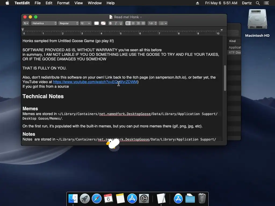The height and width of the screenshot is (206, 275).
Task: Open the Trash from the Dock
Action: [x=202, y=198]
